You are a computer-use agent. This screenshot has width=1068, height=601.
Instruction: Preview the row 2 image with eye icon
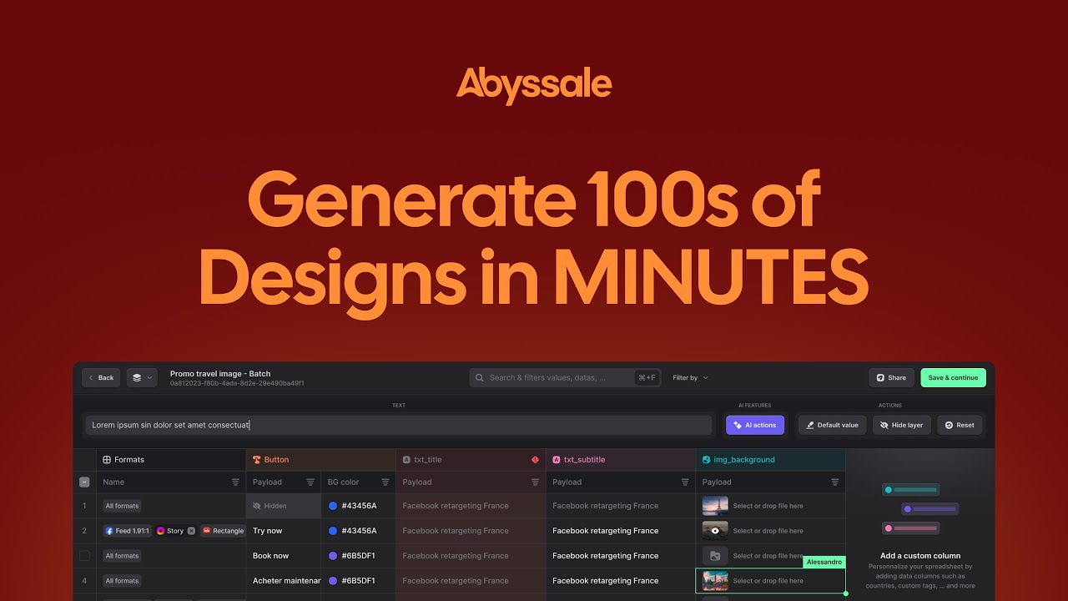pyautogui.click(x=715, y=531)
